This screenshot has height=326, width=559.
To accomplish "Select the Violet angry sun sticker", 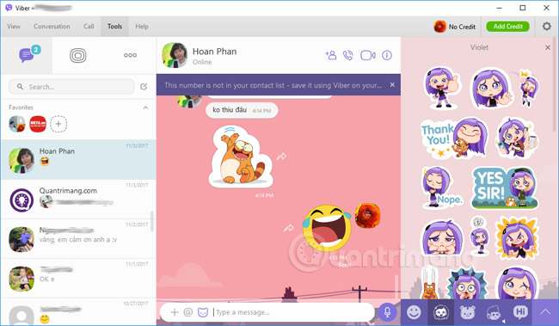I will [x=517, y=237].
